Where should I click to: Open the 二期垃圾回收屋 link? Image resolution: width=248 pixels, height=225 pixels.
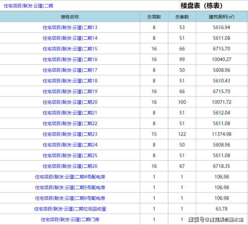[70, 209]
